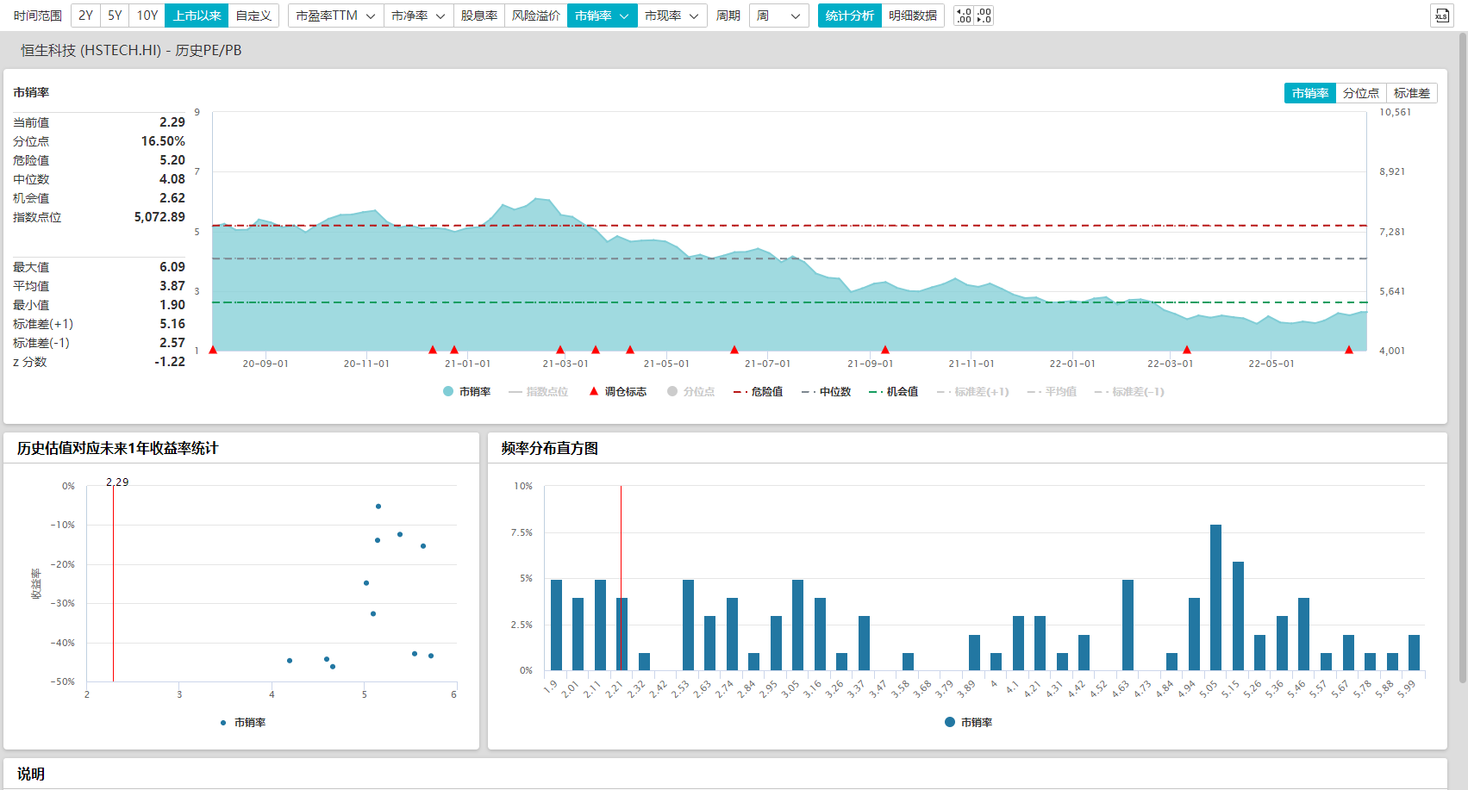Click 中位数 4.08 value

click(172, 179)
